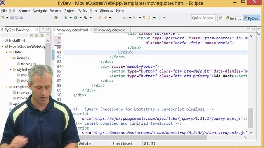Open the File menu
The image size is (264, 148).
[4, 11]
